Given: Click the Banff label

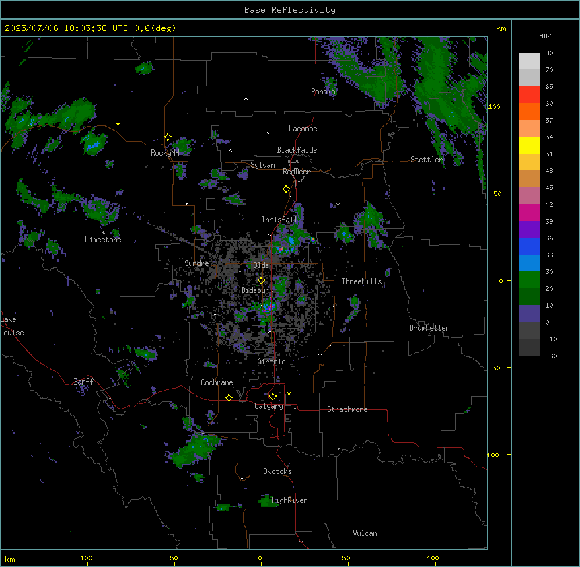Looking at the screenshot, I should 83,382.
